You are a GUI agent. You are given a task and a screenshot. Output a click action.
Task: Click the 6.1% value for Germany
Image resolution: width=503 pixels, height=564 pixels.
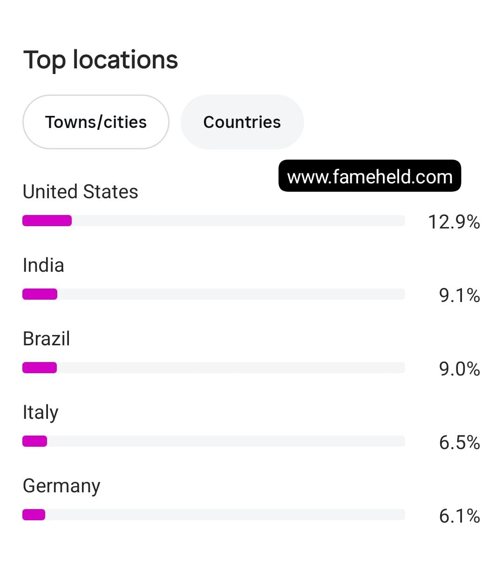[459, 516]
